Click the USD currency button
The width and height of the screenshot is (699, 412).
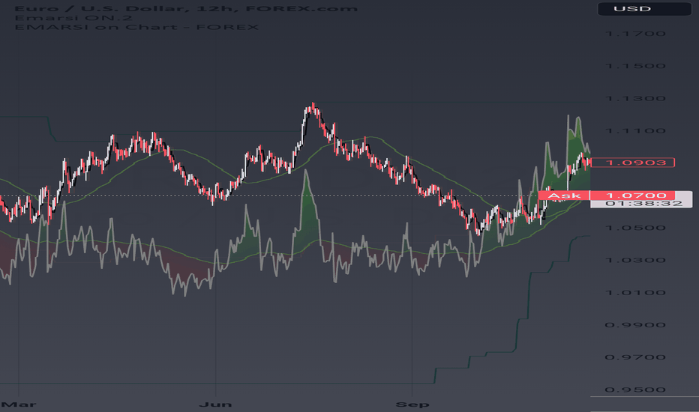tap(644, 8)
